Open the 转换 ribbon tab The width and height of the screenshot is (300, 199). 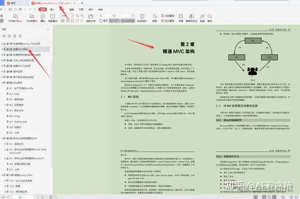point(100,9)
